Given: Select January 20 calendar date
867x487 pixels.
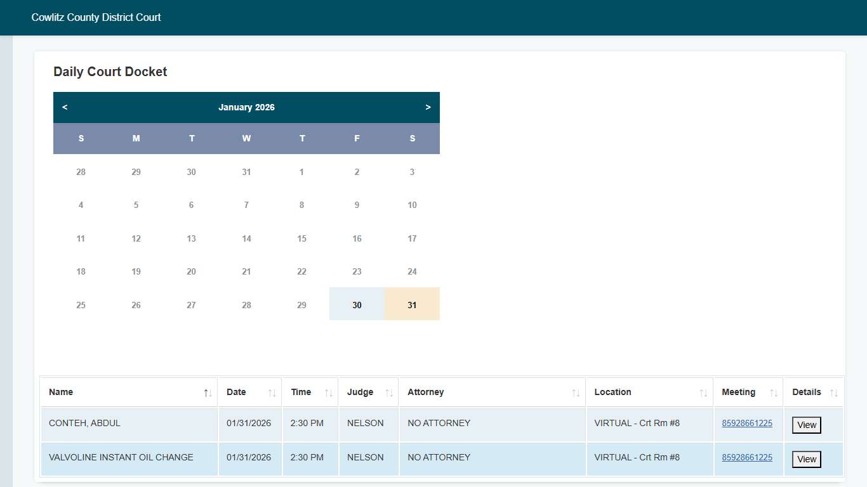Looking at the screenshot, I should (x=191, y=271).
